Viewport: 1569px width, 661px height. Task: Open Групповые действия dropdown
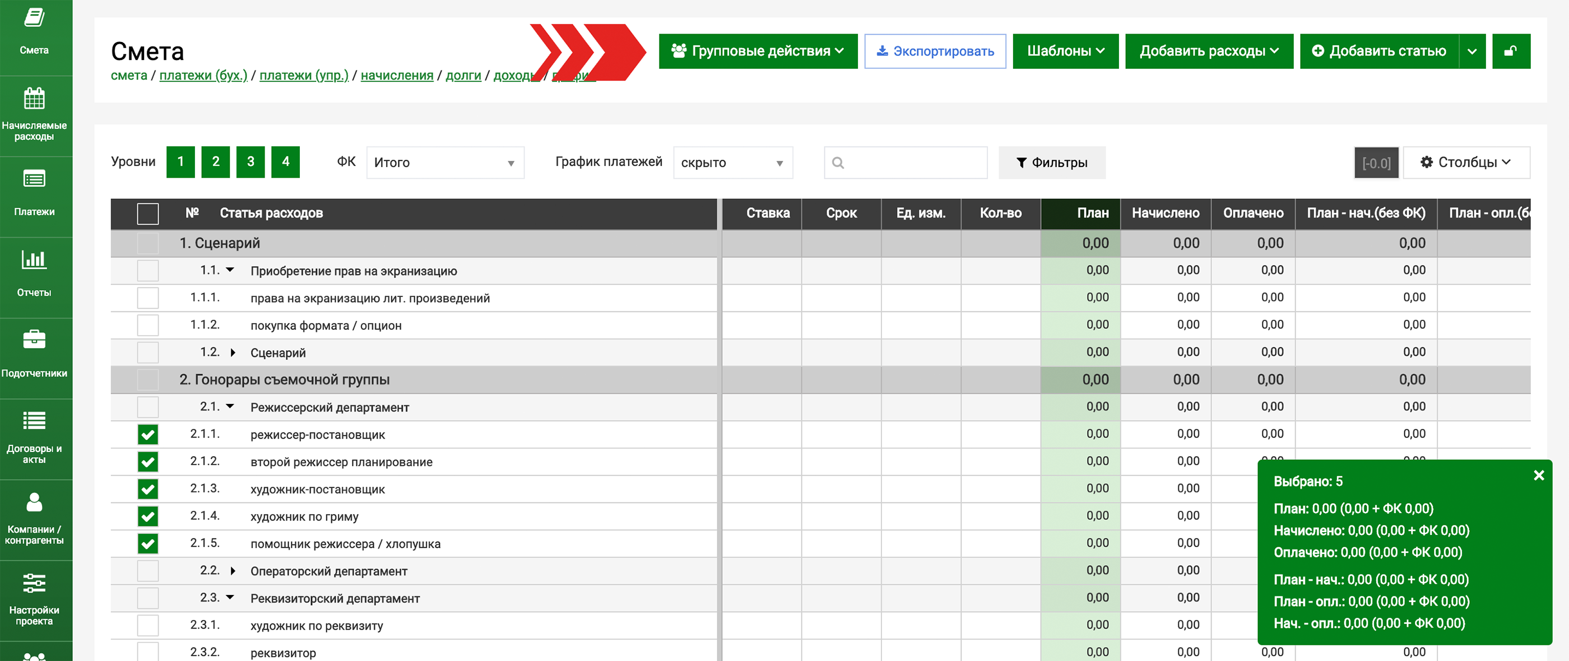tap(758, 51)
